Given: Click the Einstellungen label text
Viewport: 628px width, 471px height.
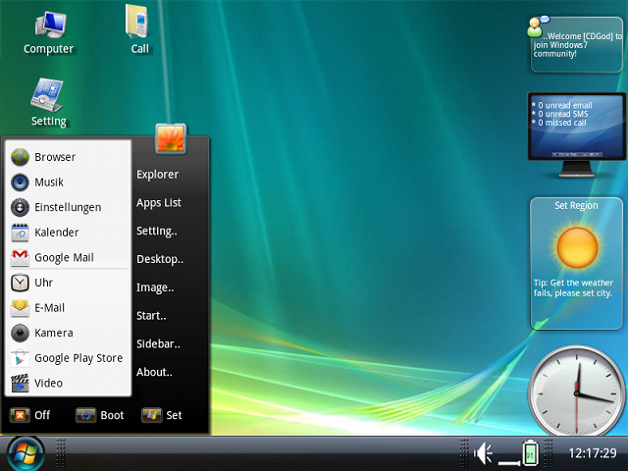Looking at the screenshot, I should (68, 207).
